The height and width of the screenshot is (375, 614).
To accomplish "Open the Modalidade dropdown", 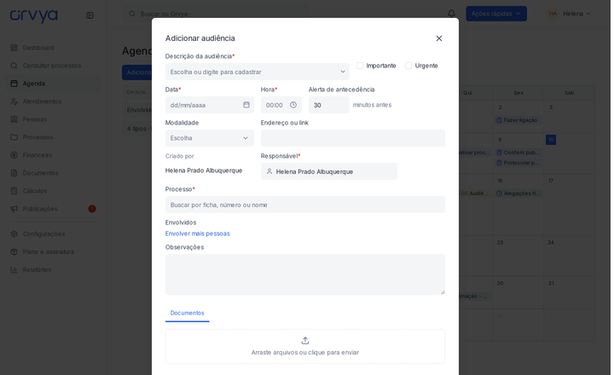I will tap(209, 138).
